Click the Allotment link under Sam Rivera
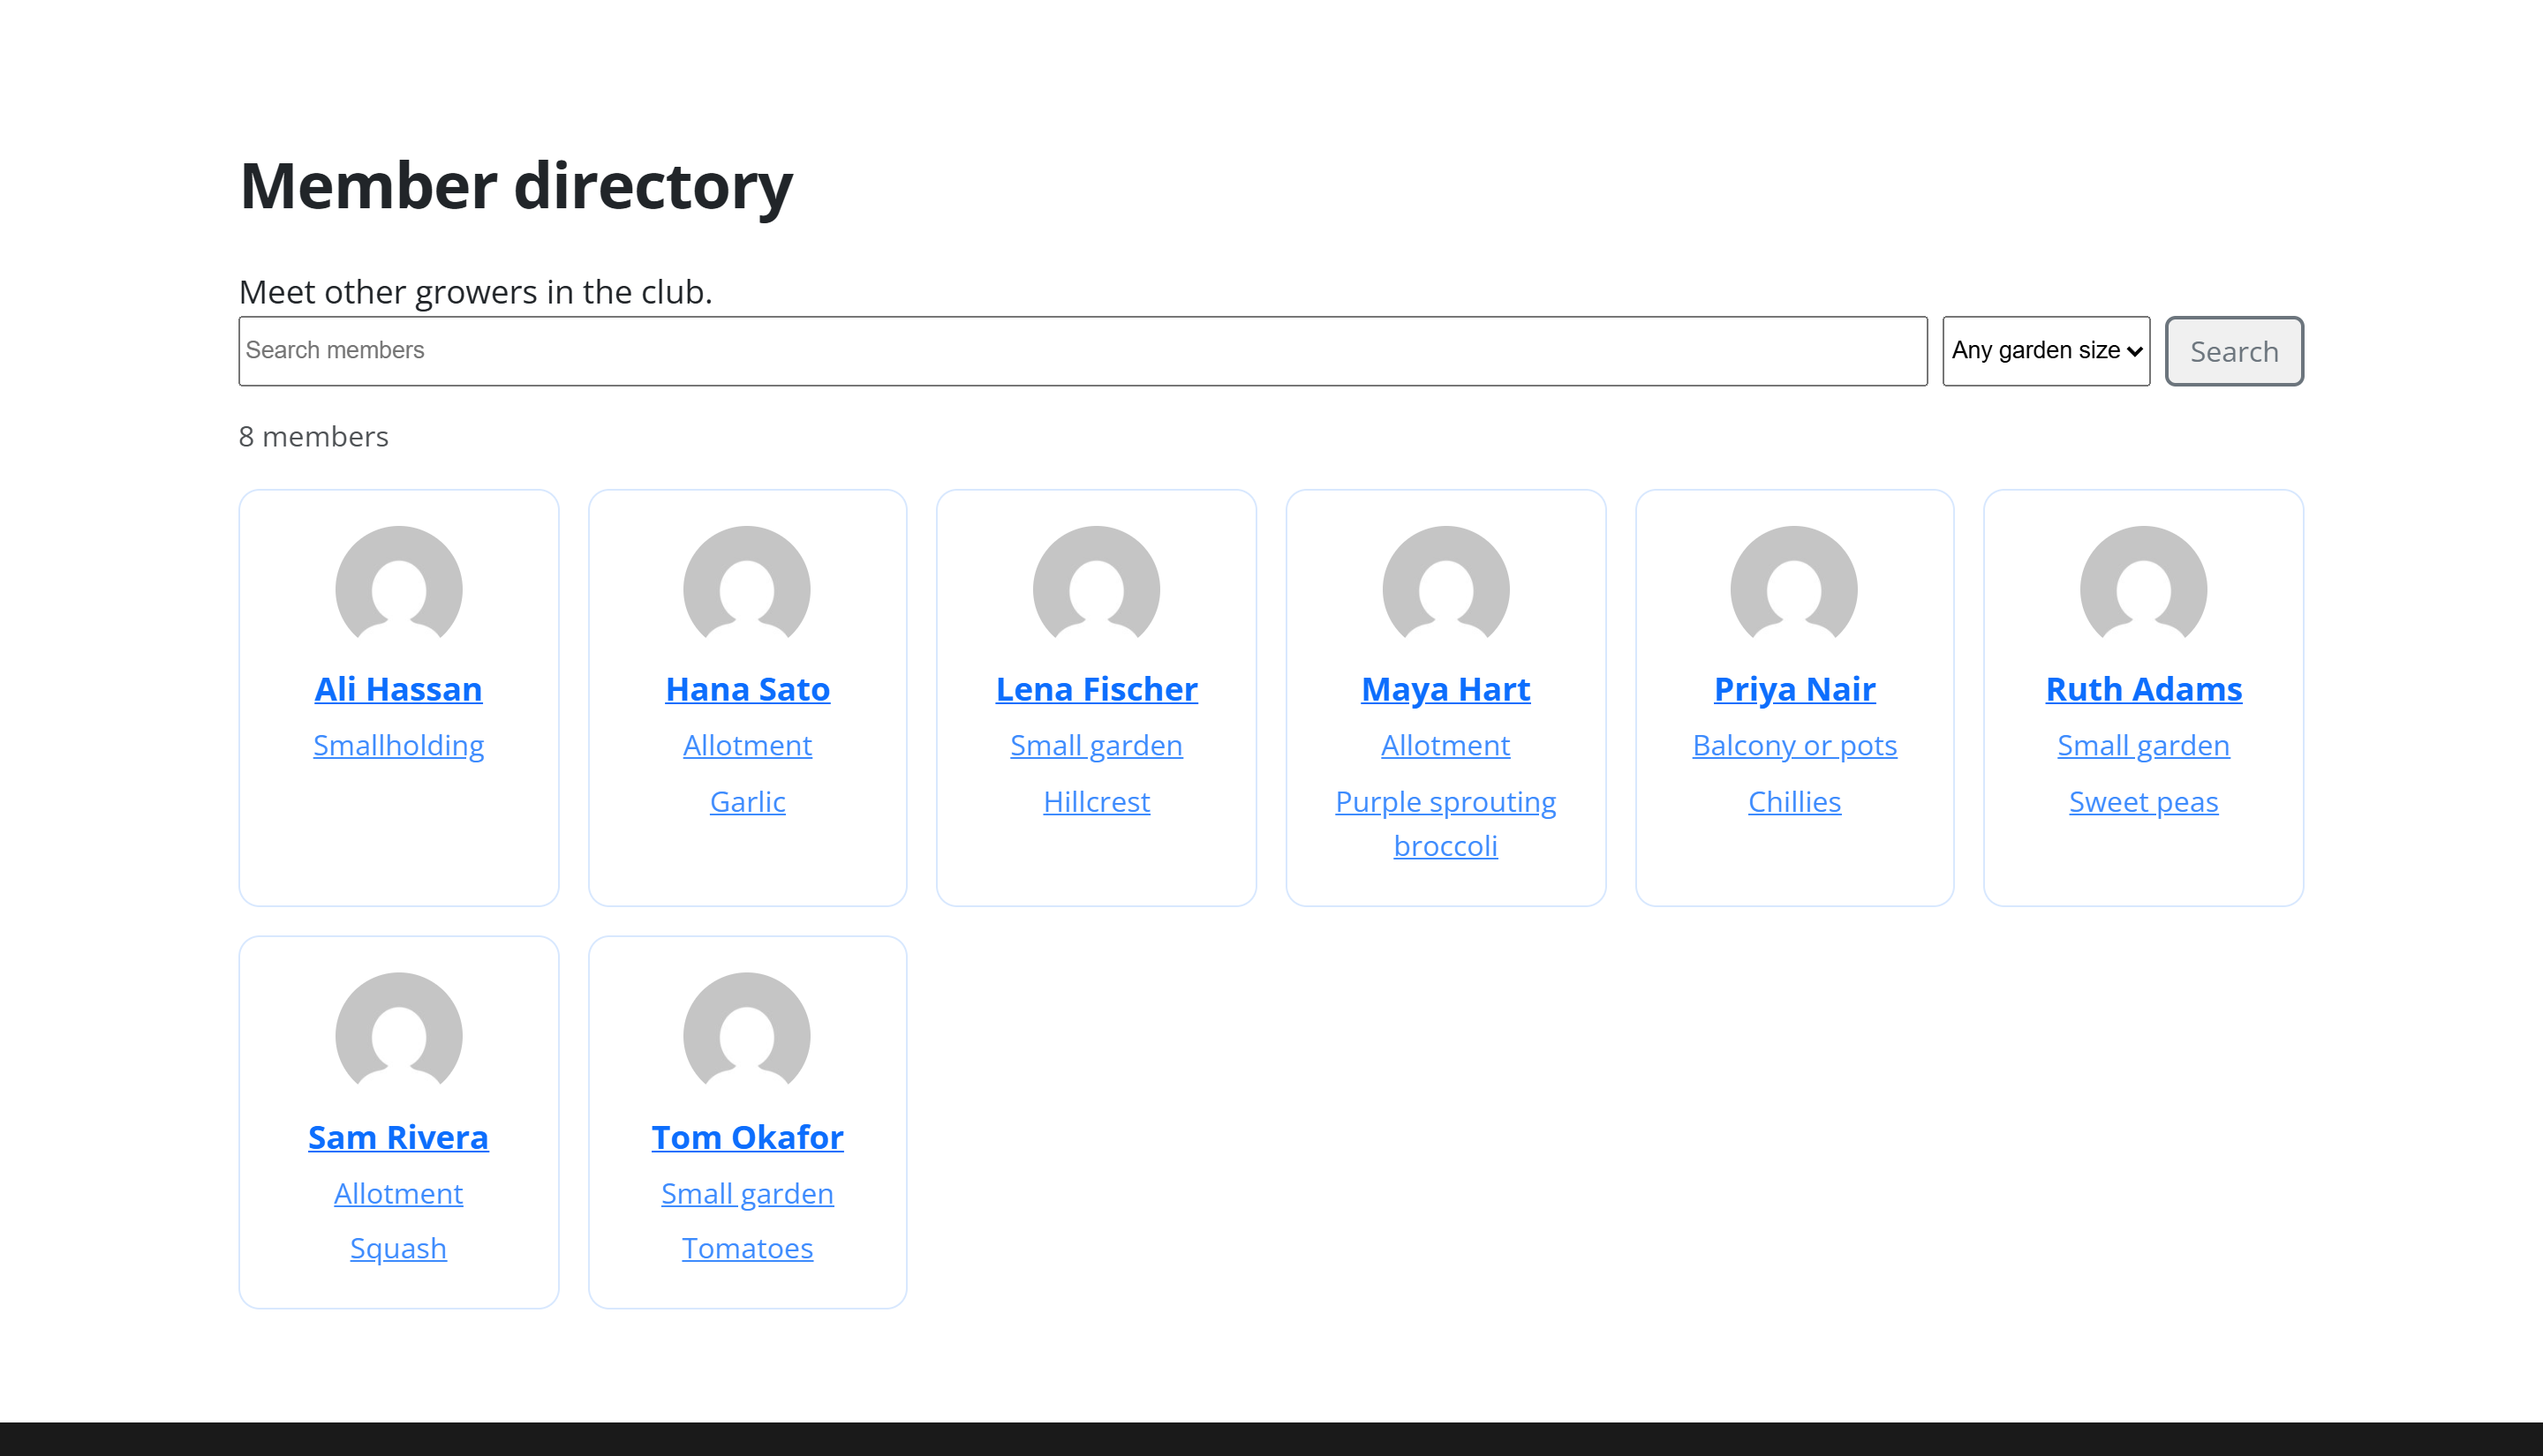 [398, 1193]
